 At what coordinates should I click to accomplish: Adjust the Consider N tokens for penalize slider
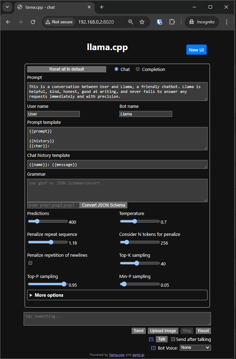140,242
